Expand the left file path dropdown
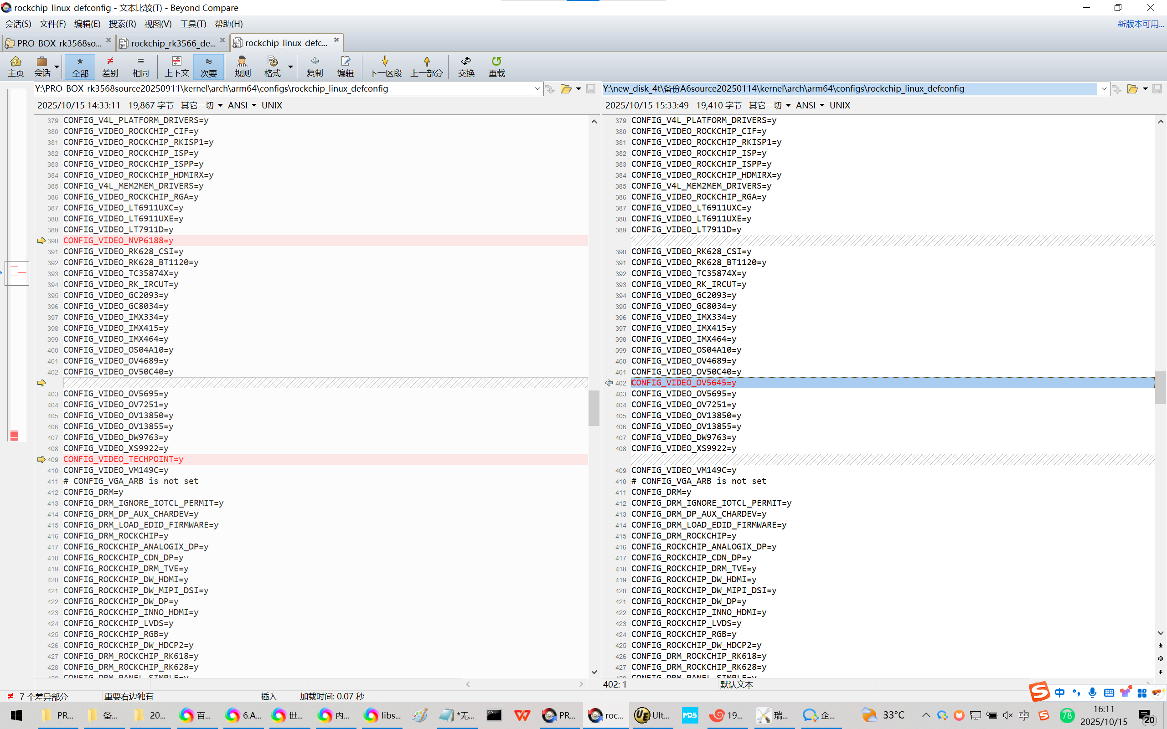Viewport: 1167px width, 729px height. 537,89
